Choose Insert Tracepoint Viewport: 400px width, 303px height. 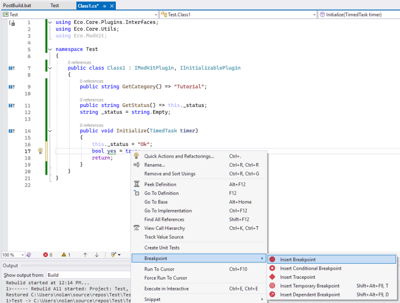(332, 277)
